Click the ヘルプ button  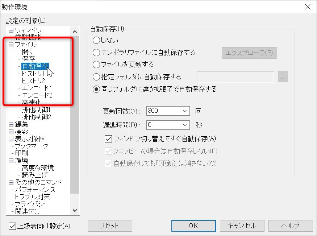(x=291, y=226)
